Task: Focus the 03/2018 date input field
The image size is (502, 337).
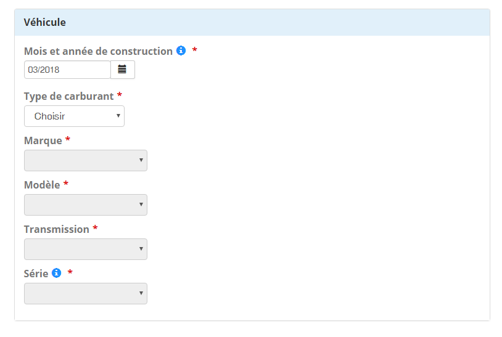Action: [67, 70]
